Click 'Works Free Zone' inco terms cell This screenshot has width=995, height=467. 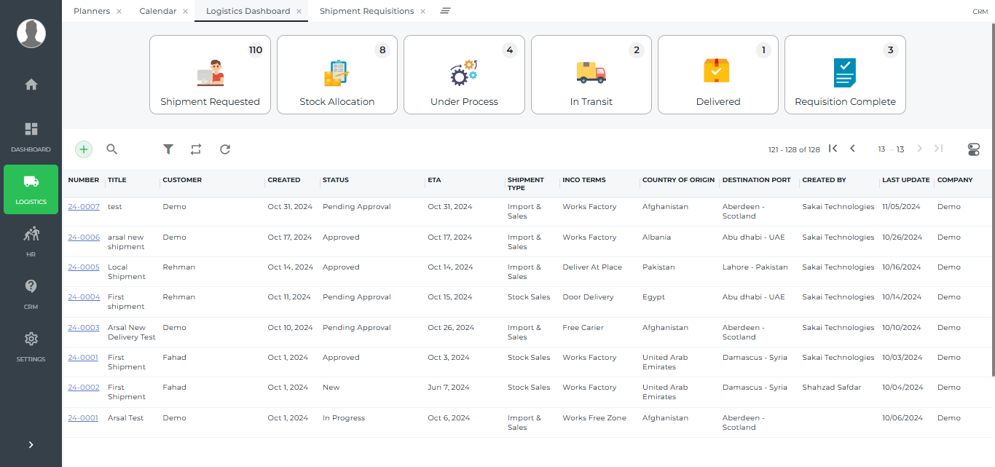[594, 418]
